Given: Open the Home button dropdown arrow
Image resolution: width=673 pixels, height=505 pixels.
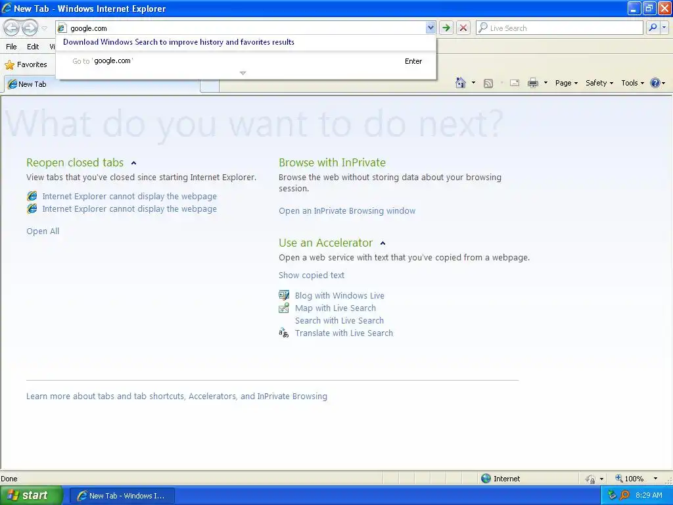Looking at the screenshot, I should click(x=473, y=83).
